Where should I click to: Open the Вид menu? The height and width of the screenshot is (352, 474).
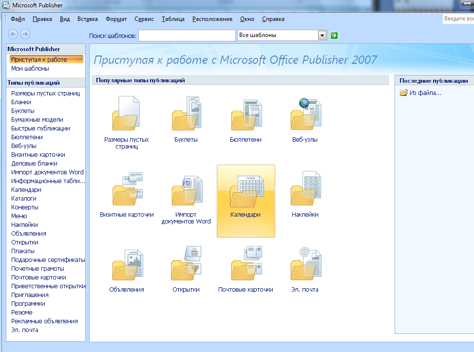coord(65,19)
